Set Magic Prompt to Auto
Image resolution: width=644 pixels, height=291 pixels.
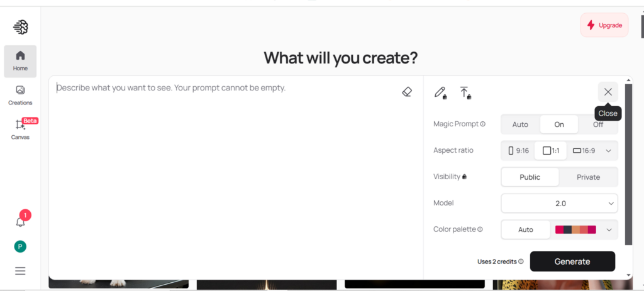pos(520,124)
